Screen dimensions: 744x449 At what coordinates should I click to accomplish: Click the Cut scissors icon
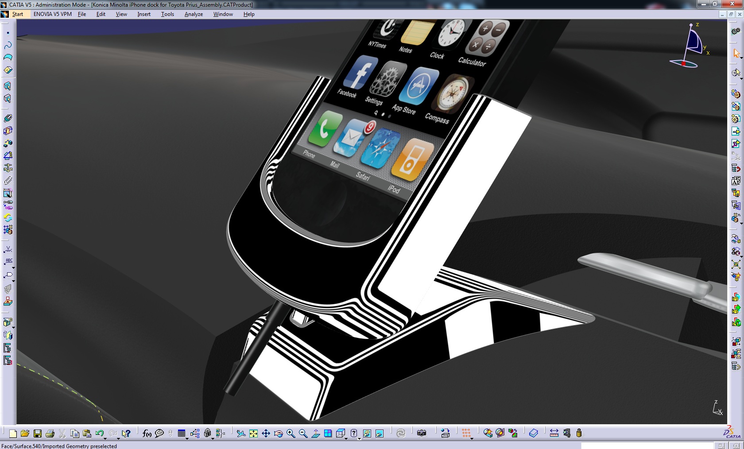pos(62,434)
